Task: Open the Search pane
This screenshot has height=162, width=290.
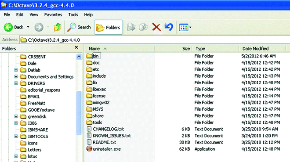Action: 79,27
